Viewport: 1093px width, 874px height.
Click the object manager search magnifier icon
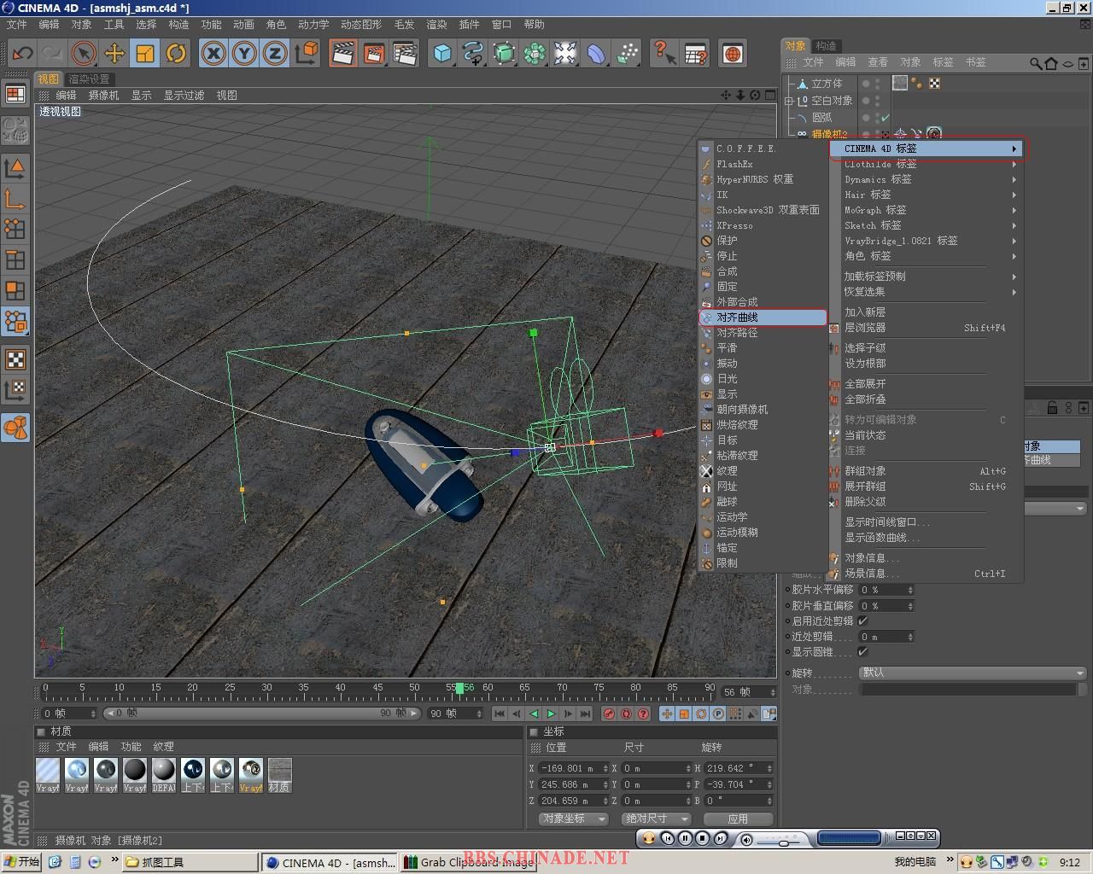coord(1036,63)
